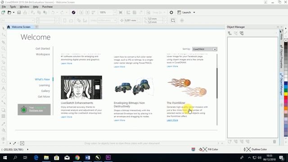
Task: Click Fill Color bucket icon in status bar
Action: point(200,149)
